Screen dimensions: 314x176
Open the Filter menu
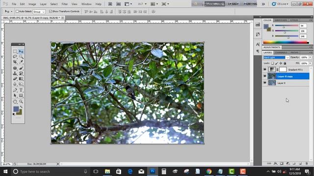tap(64, 4)
